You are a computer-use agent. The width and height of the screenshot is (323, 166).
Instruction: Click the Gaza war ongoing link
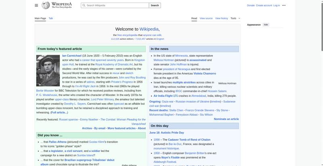[x=168, y=102]
